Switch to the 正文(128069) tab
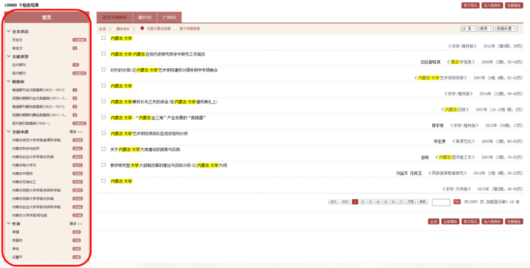The width and height of the screenshot is (530, 268). (114, 17)
